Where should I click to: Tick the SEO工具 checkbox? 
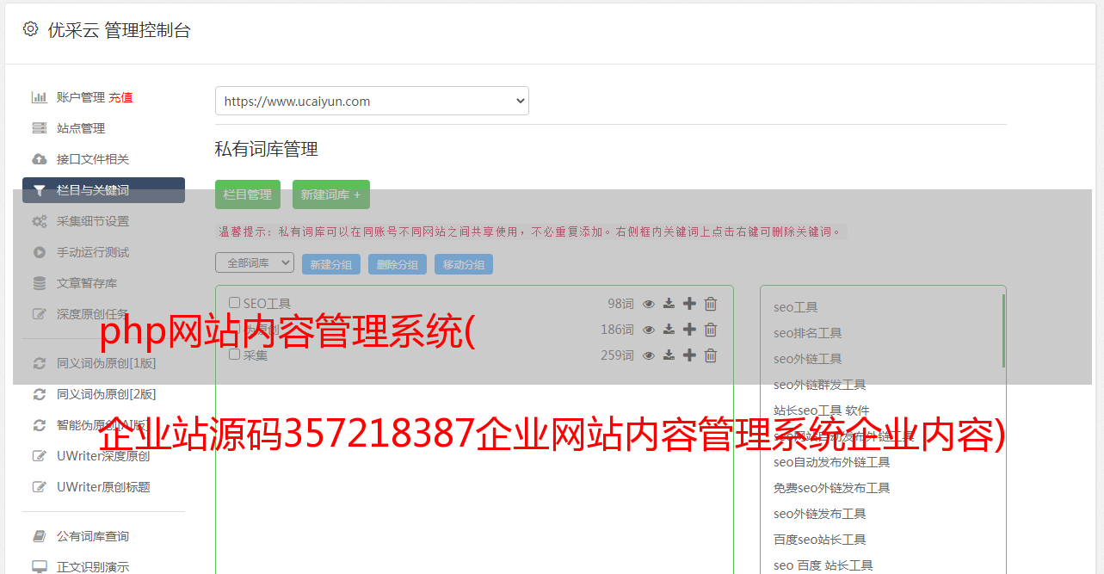(234, 303)
